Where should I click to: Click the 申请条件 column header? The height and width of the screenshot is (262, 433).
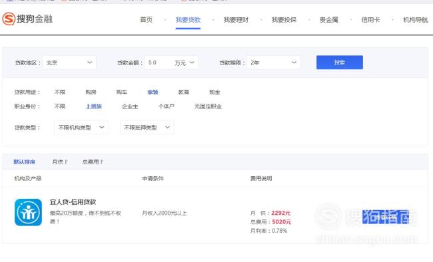[153, 178]
